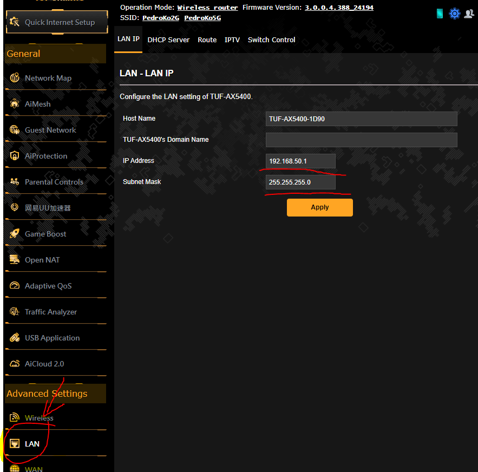
Task: Click the PedroKo2G SSID link
Action: pos(161,18)
